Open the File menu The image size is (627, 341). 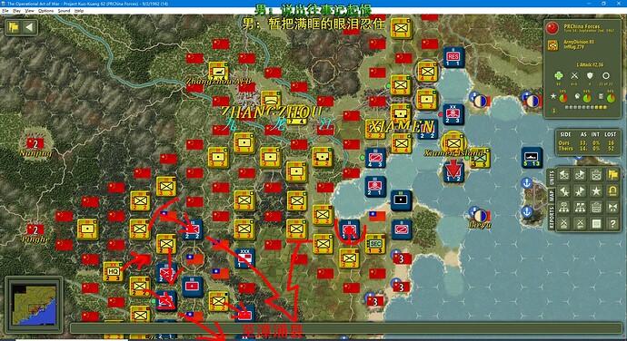click(5, 11)
